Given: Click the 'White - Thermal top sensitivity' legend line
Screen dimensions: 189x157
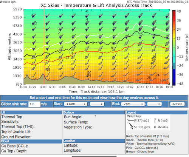Looking at the screenshot, I should click(x=151, y=144).
